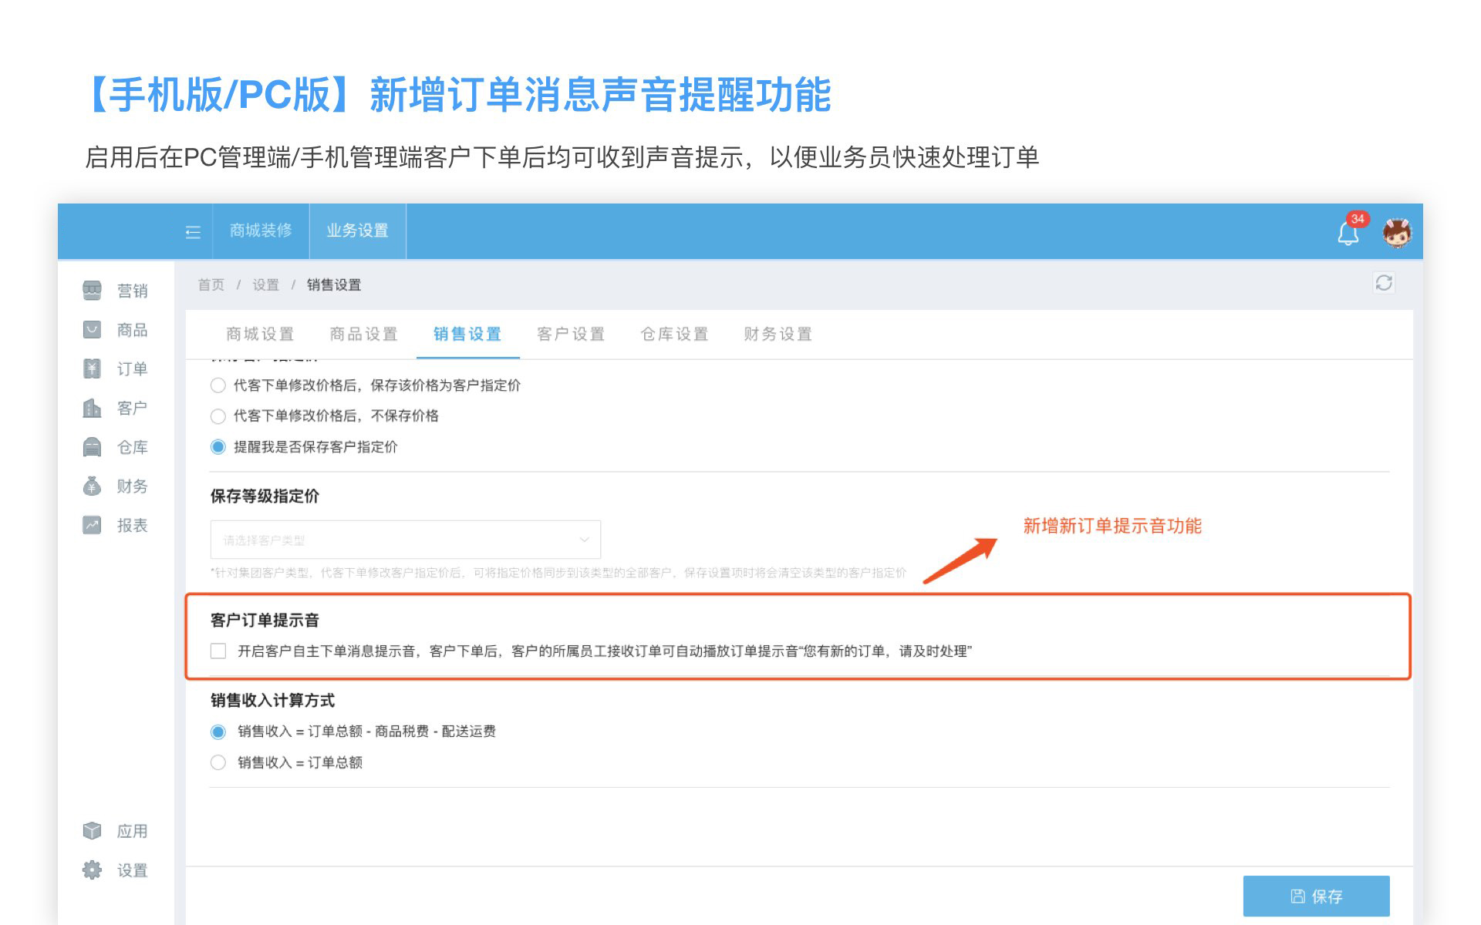Select 销售收入 = 订单总额 radio option
This screenshot has width=1481, height=925.
[218, 762]
